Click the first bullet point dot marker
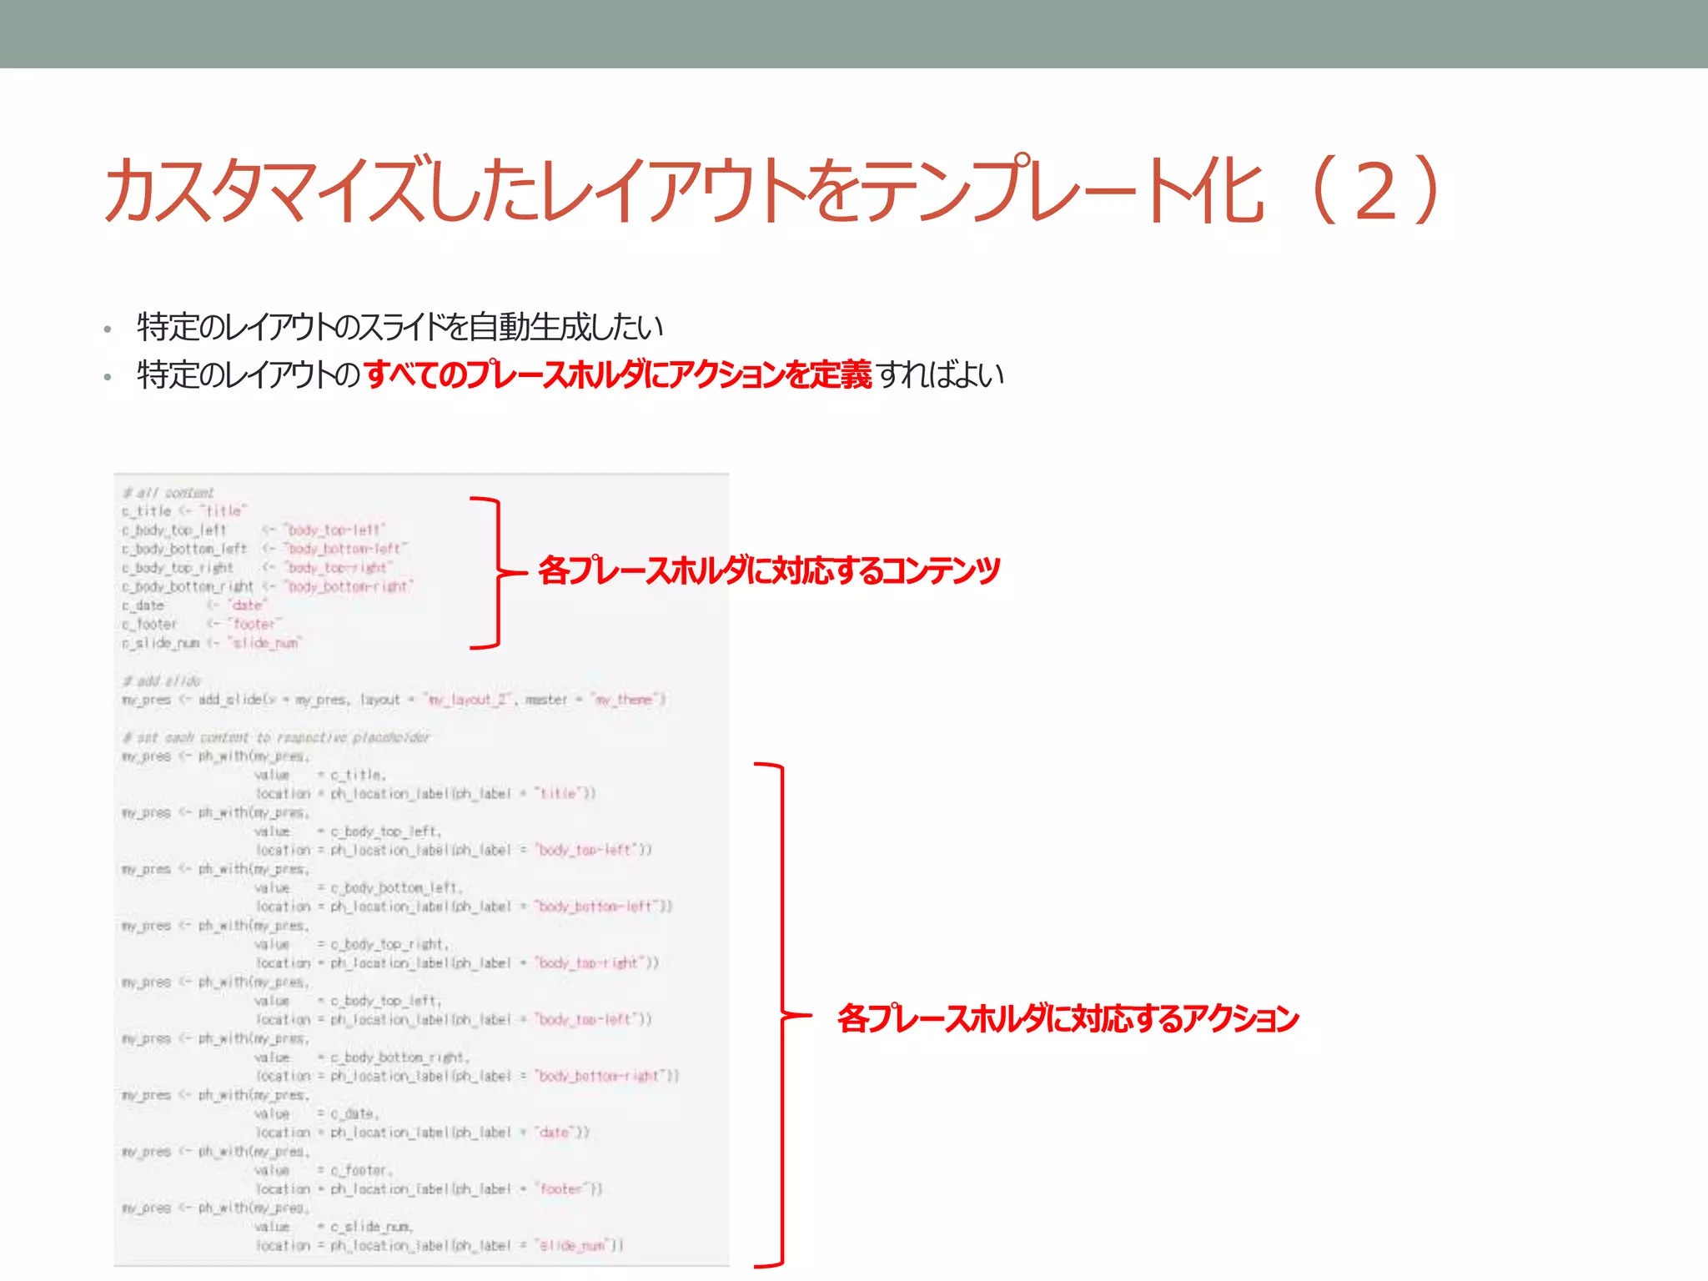The height and width of the screenshot is (1281, 1708). (108, 329)
